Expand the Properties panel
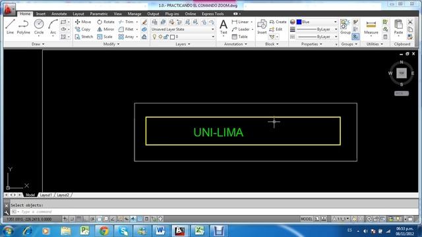Screen dimensions: 422x237 pyautogui.click(x=311, y=44)
